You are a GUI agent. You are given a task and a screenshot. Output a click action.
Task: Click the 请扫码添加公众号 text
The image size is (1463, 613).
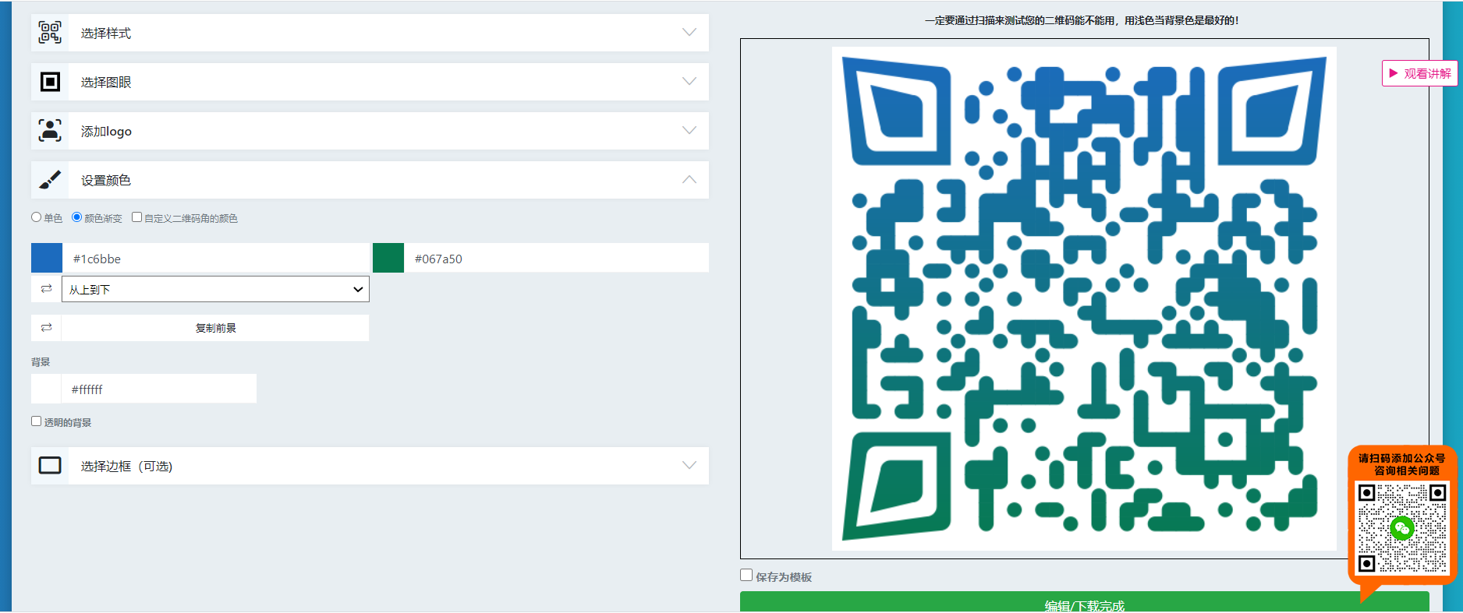click(1401, 458)
